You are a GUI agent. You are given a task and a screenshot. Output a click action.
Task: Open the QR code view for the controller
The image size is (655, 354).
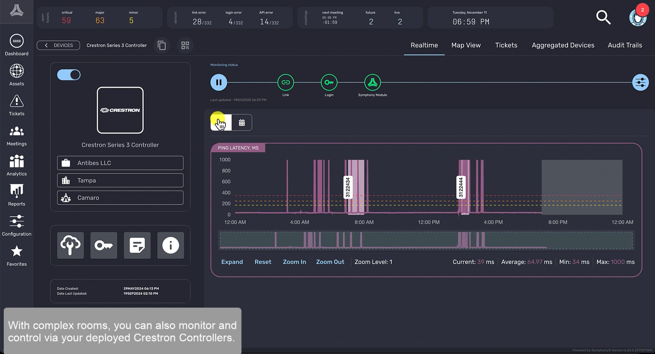(x=185, y=45)
